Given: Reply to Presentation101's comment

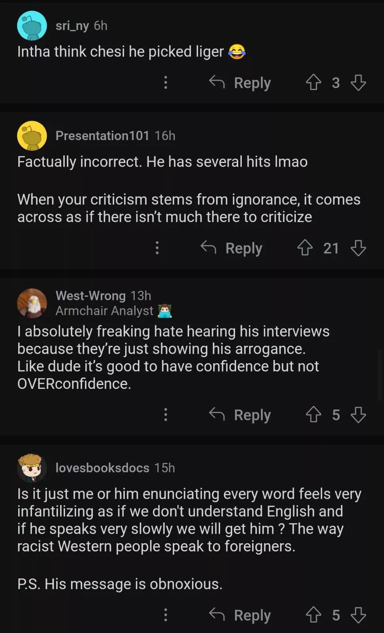Looking at the screenshot, I should (232, 248).
